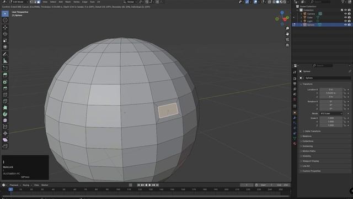Open the Add menu

[61, 2]
